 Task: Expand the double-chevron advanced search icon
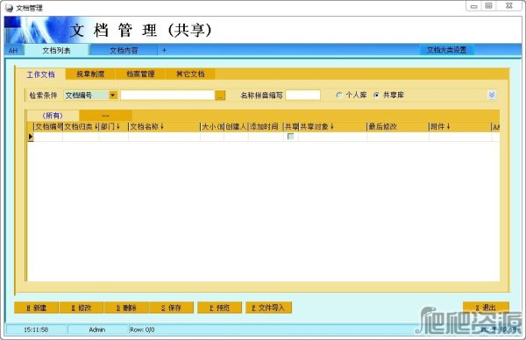(x=492, y=96)
